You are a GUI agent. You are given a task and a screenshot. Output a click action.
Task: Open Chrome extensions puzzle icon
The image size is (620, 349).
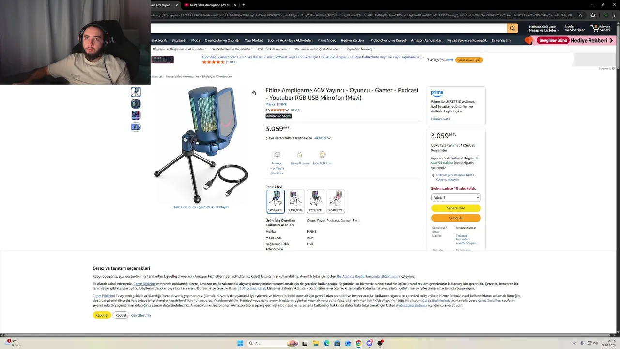(593, 15)
